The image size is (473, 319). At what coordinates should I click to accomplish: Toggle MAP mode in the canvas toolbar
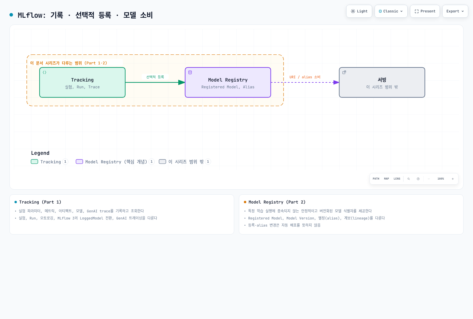point(386,179)
